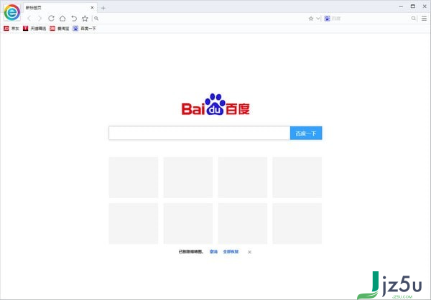Image resolution: width=431 pixels, height=300 pixels.
Task: Click the Baidu logo
Action: (215, 104)
